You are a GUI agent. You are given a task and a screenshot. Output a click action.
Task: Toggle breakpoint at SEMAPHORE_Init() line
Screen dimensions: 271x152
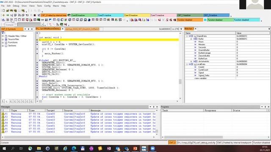coord(37,63)
